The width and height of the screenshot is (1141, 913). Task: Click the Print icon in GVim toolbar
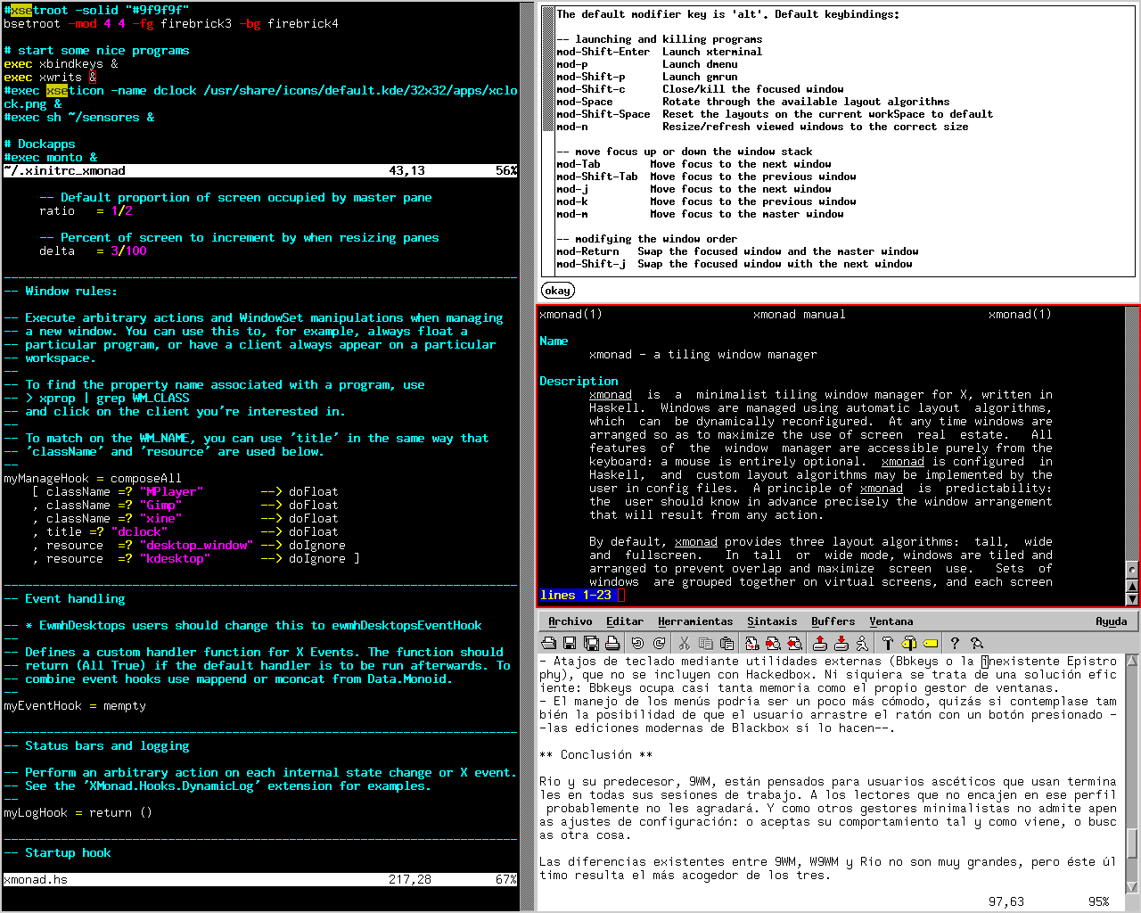[612, 643]
